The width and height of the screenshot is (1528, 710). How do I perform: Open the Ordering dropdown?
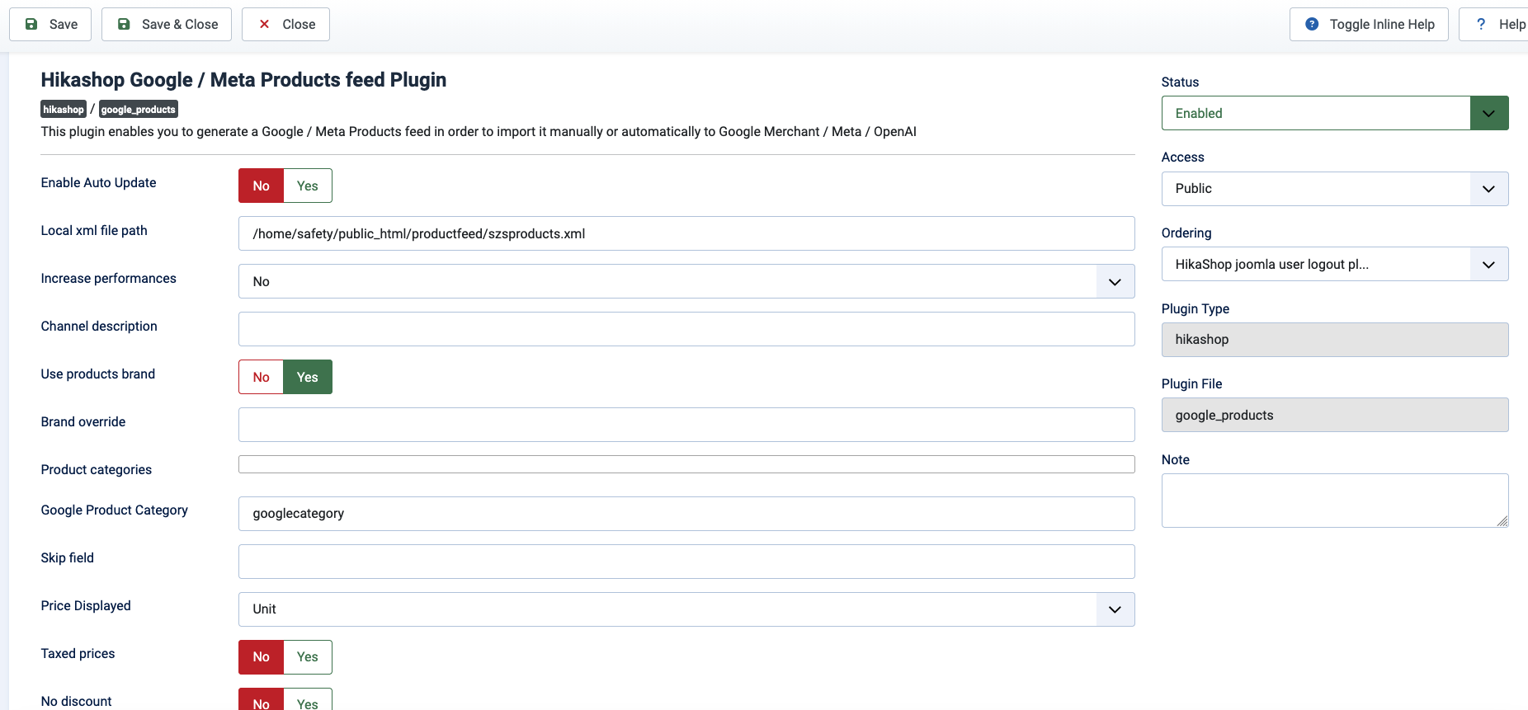[x=1334, y=265]
